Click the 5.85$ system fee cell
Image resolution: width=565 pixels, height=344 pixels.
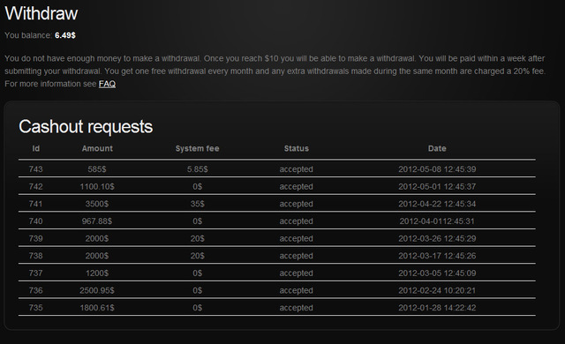click(197, 169)
